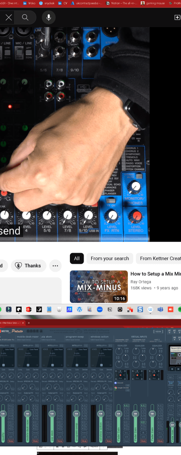The image size is (181, 455).
Task: Open the ukcontractpeabo bookmark
Action: point(86,3)
